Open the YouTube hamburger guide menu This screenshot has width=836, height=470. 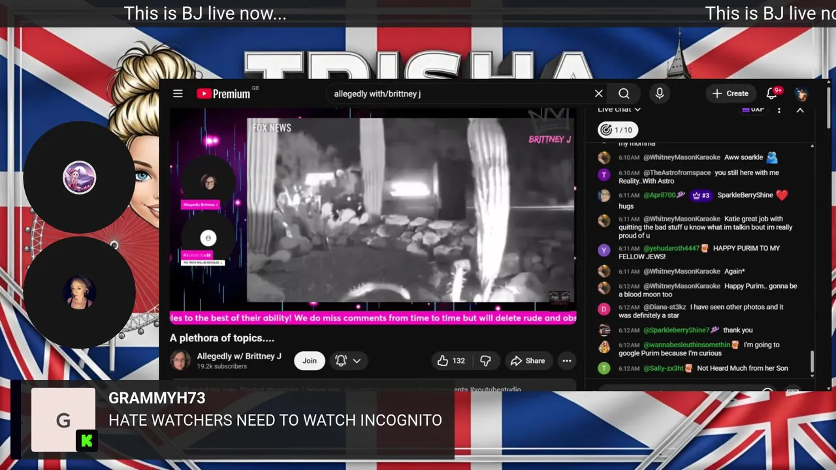[x=178, y=93]
